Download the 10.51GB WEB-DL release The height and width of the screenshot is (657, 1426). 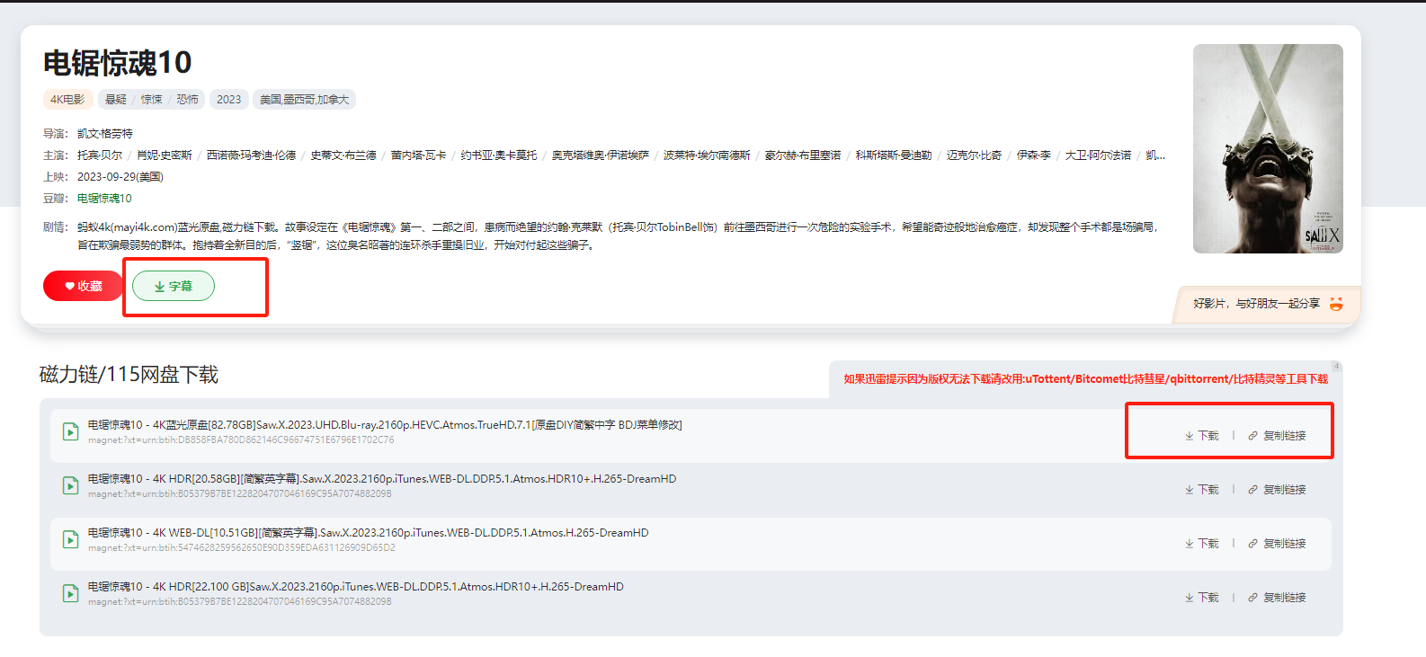coord(1202,544)
